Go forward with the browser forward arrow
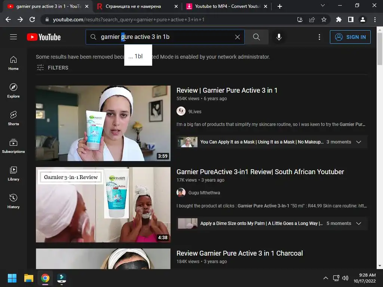Viewport: 383px width, 287px height. click(x=20, y=19)
